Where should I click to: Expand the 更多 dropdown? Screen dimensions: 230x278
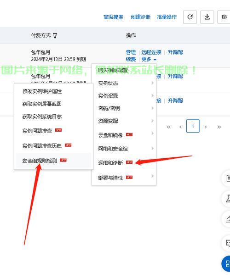coord(149,59)
